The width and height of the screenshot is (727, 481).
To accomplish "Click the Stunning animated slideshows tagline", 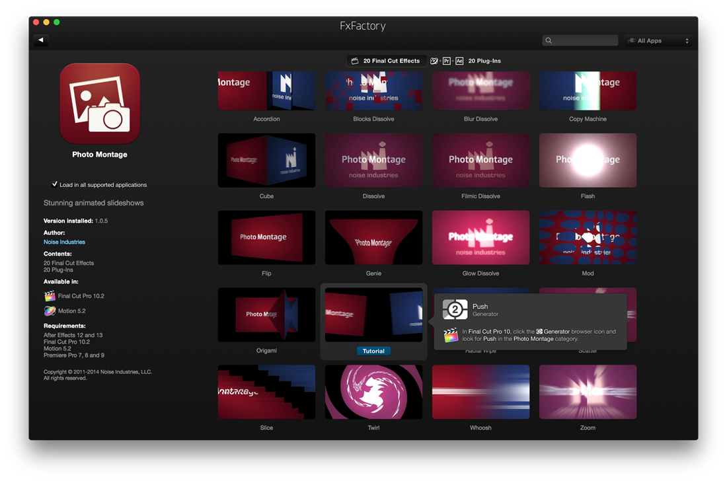I will click(x=94, y=203).
